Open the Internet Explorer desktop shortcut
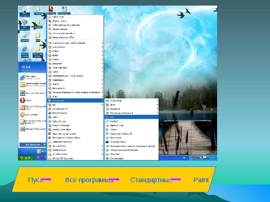Viewport: 270px width, 202px height. [24, 52]
